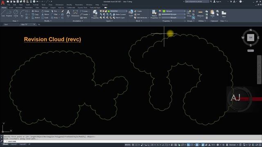Click the Mirror tool

pyautogui.click(x=45, y=15)
